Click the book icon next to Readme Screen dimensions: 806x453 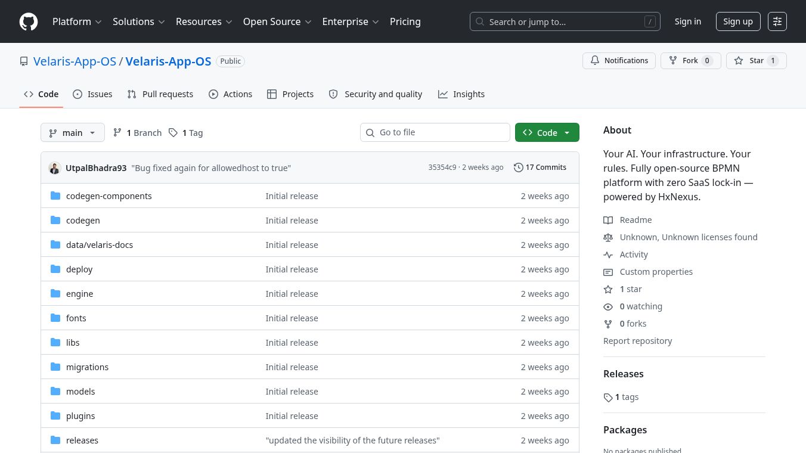click(x=608, y=220)
